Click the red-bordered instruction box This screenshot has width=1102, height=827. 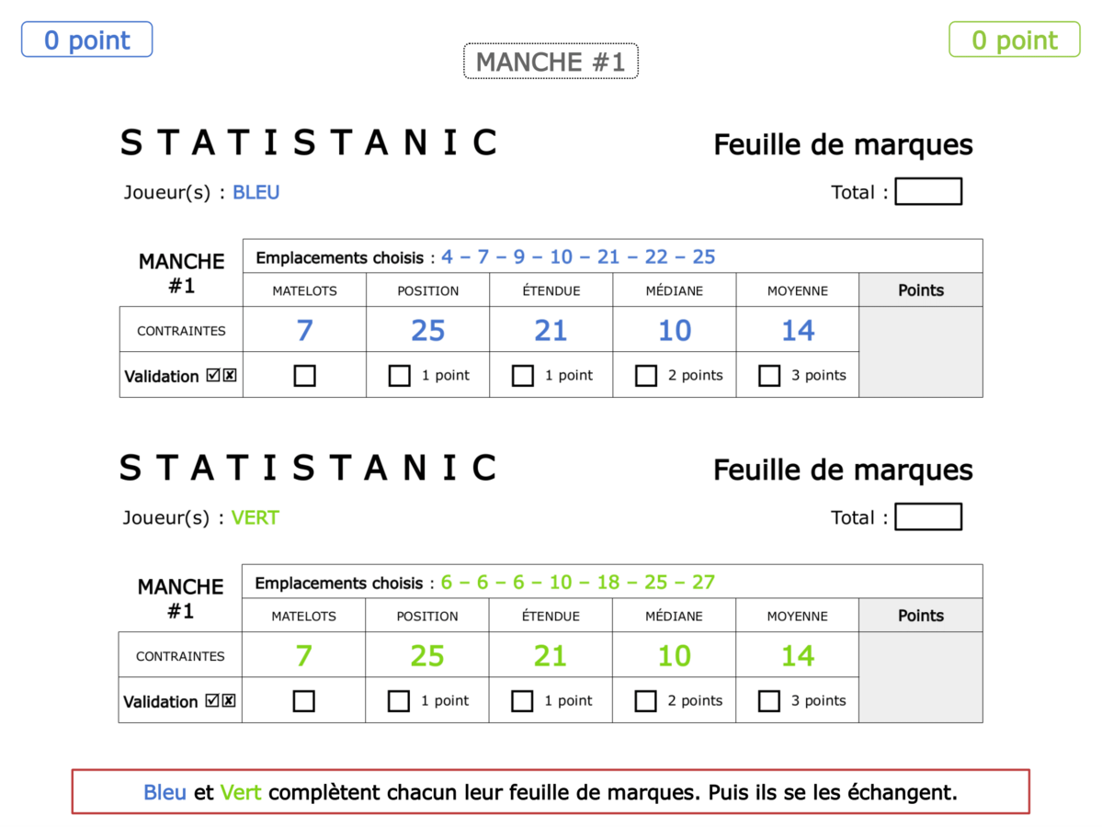pos(551,792)
